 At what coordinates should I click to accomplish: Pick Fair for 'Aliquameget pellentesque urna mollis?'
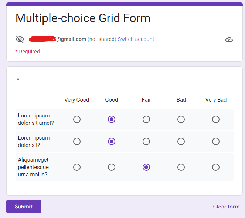click(146, 167)
